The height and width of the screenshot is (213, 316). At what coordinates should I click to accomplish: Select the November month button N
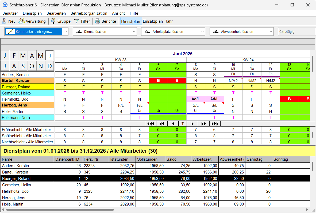(41, 66)
